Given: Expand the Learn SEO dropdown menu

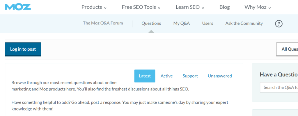Looking at the screenshot, I should [x=190, y=7].
